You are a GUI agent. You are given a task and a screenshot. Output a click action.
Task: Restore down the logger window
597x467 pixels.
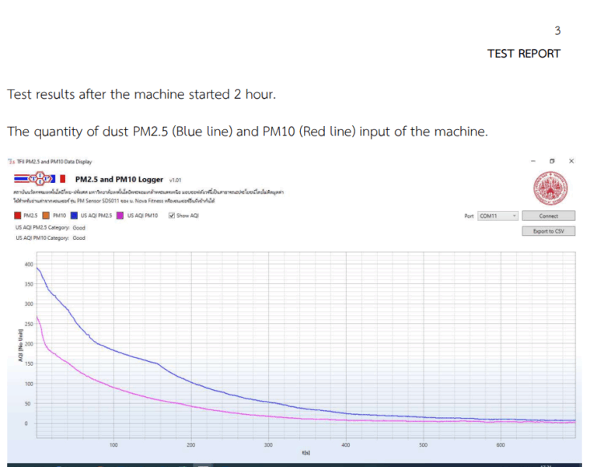(552, 161)
